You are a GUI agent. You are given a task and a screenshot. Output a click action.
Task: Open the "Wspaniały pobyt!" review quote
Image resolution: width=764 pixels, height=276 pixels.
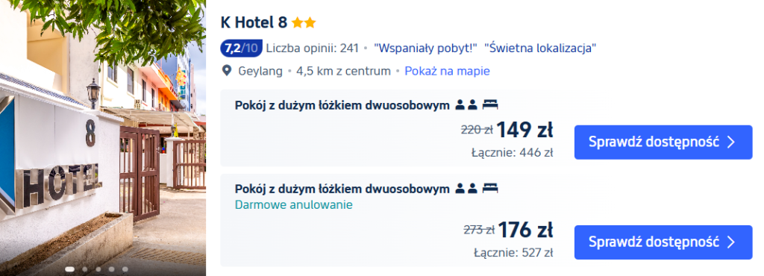[425, 48]
